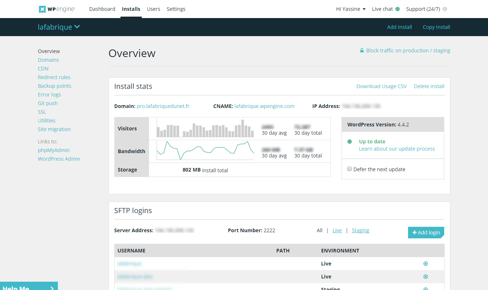This screenshot has height=290, width=488.
Task: Open Redirect rules in the sidebar
Action: 54,77
